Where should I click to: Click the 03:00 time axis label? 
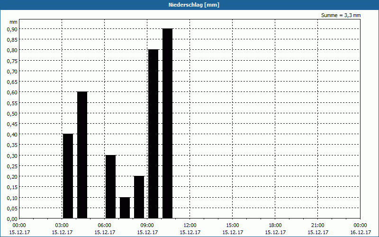pos(62,226)
